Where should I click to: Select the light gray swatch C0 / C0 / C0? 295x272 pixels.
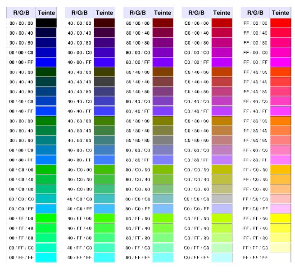(x=222, y=199)
